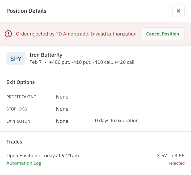Click the Cancel Position button
Image resolution: width=191 pixels, height=175 pixels.
[x=162, y=34]
